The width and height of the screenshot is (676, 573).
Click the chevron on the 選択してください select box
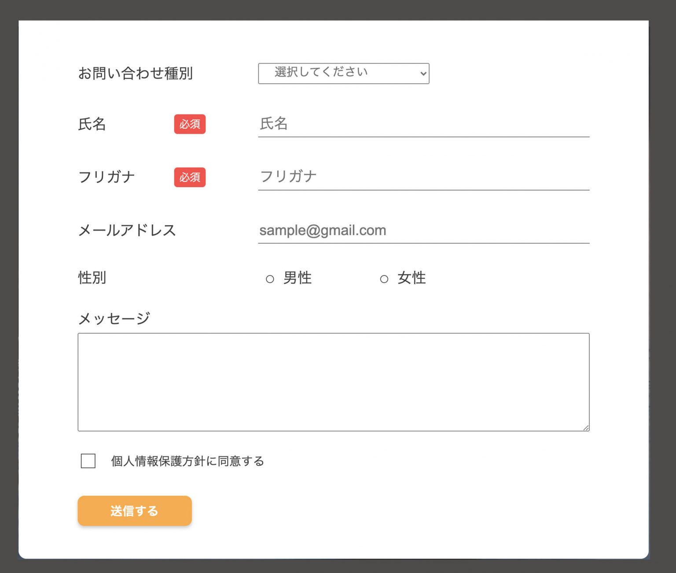coord(422,73)
